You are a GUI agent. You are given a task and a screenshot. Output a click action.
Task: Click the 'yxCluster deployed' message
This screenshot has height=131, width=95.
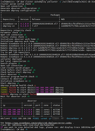11,59
